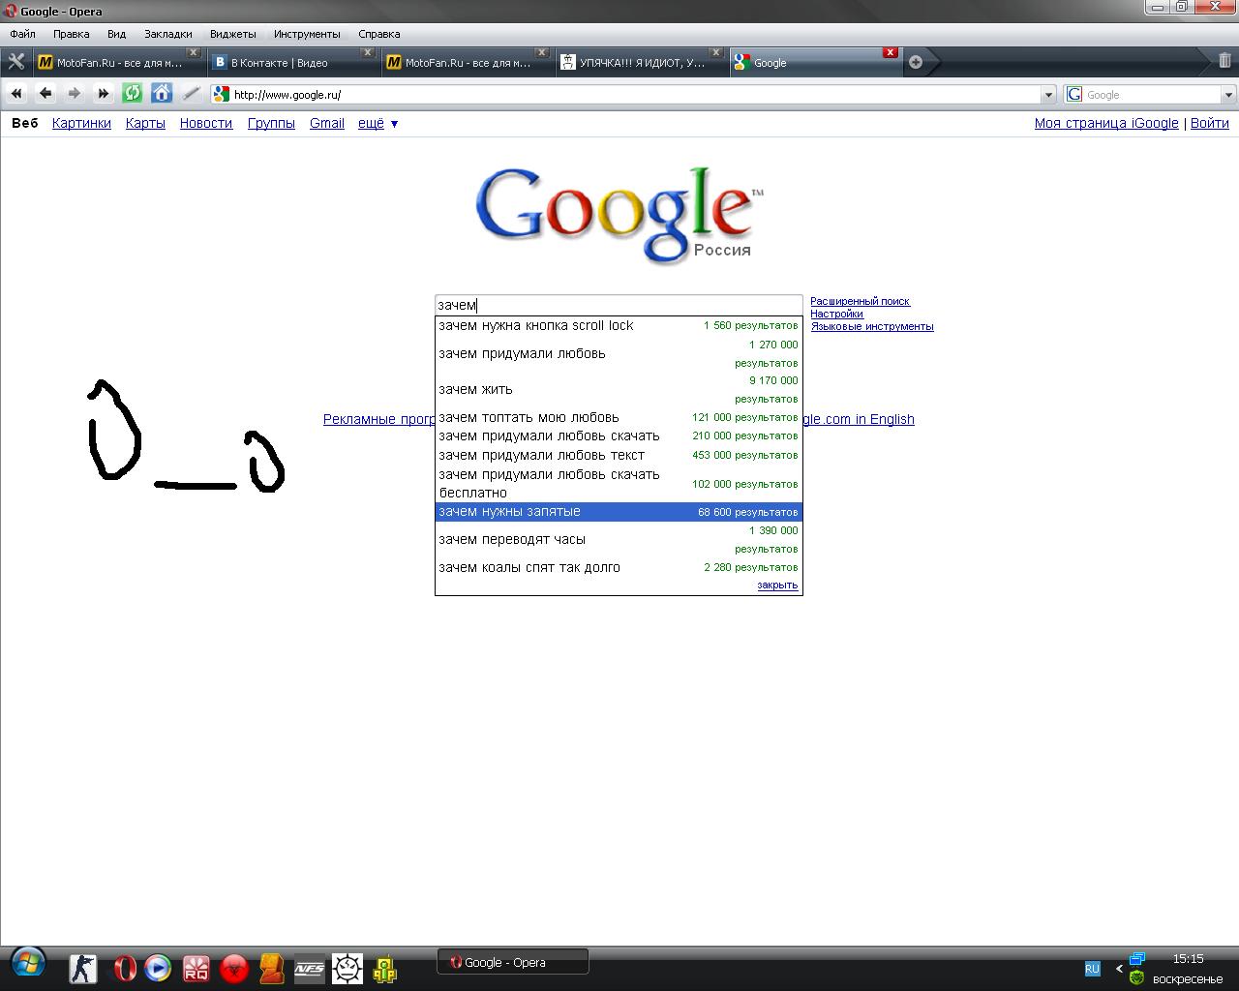This screenshot has height=991, width=1239.
Task: Open the address bar history dropdown
Action: click(1048, 95)
